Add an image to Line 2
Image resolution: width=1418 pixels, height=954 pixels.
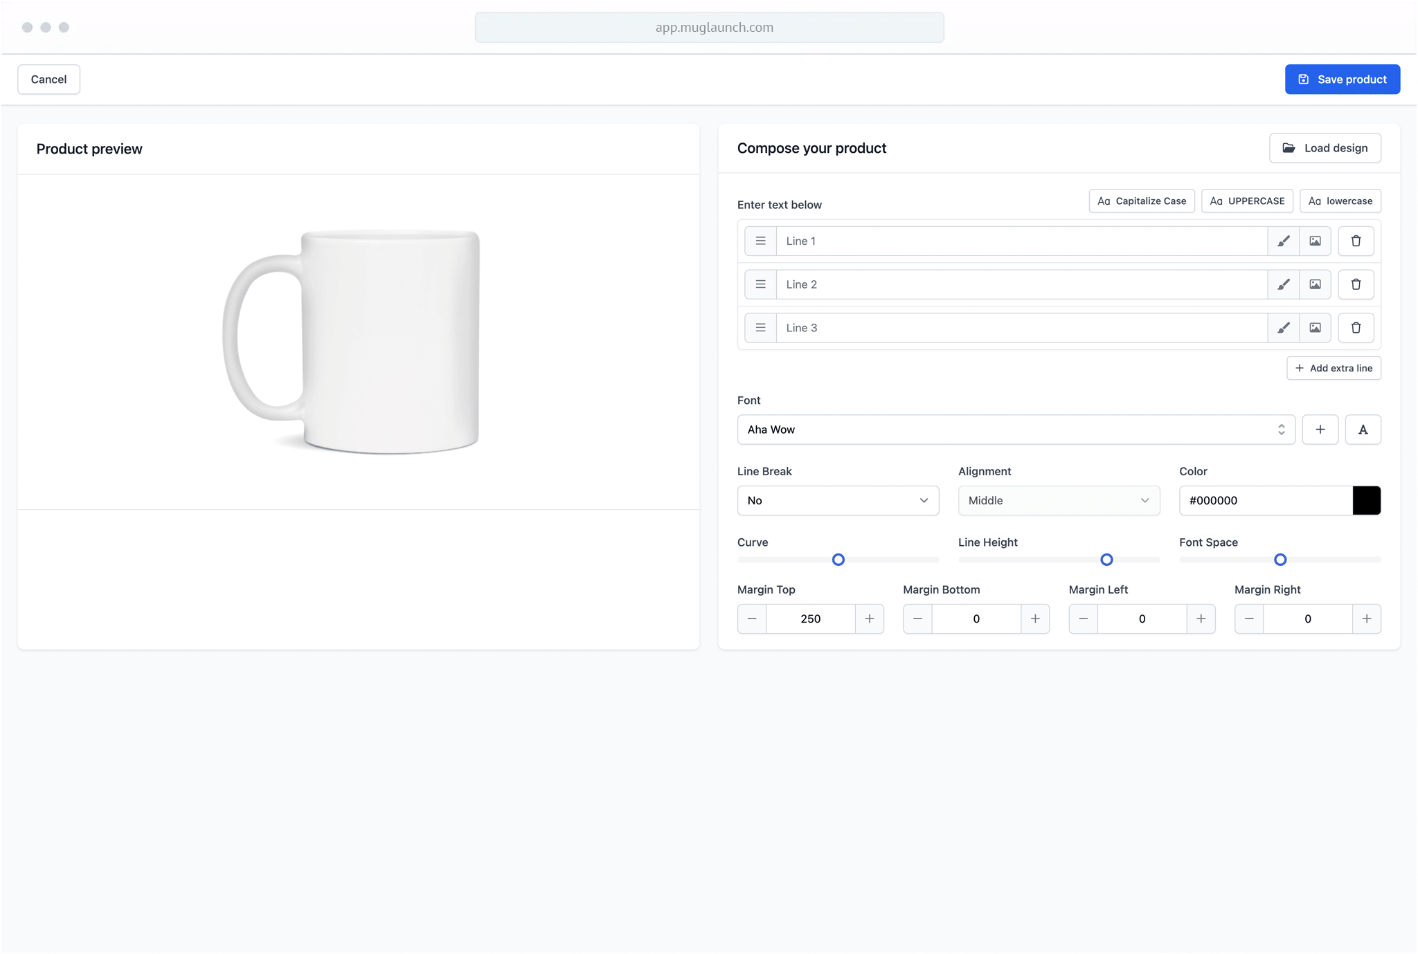(1315, 284)
